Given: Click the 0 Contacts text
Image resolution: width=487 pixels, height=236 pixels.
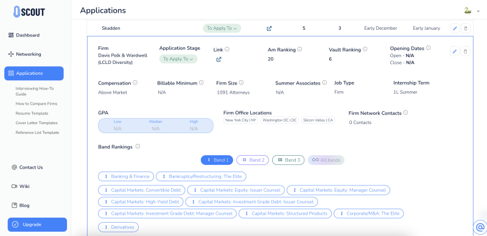Looking at the screenshot, I should click(360, 122).
